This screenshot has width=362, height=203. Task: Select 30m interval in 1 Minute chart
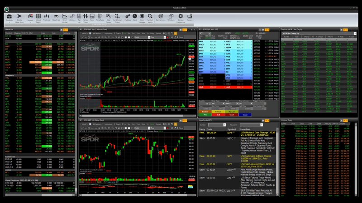click(x=143, y=33)
